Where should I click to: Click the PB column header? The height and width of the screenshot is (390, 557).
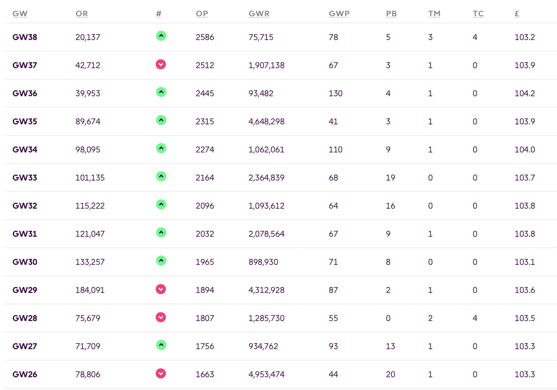point(391,14)
